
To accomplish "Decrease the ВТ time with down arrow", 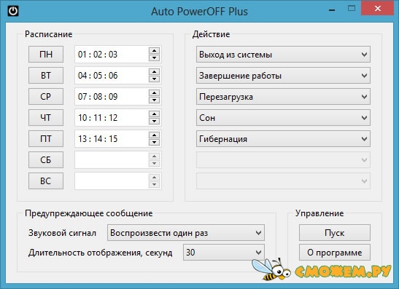I will coord(154,79).
